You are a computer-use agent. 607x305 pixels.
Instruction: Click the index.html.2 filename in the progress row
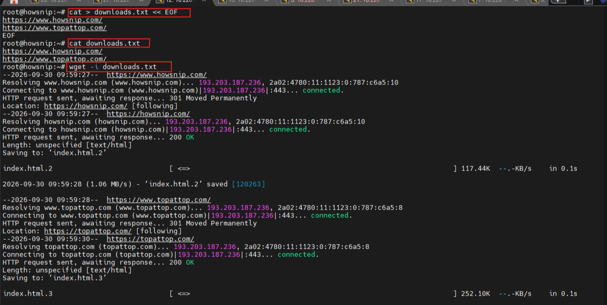[28, 168]
